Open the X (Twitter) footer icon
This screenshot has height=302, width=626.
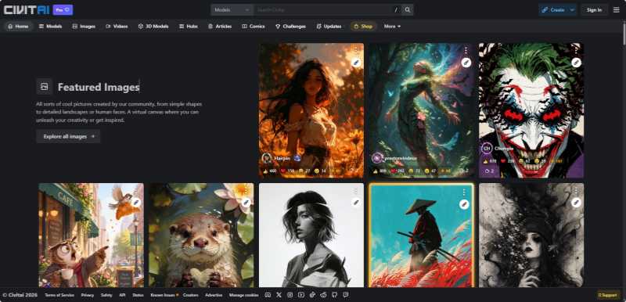(279, 295)
